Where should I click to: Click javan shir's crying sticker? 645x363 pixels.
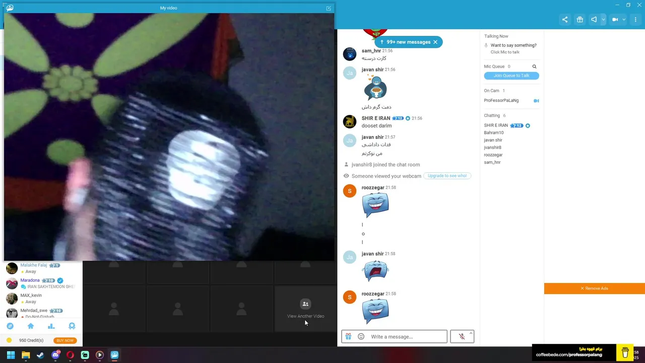[375, 271]
